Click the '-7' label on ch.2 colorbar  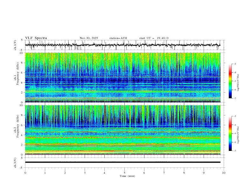235,151
